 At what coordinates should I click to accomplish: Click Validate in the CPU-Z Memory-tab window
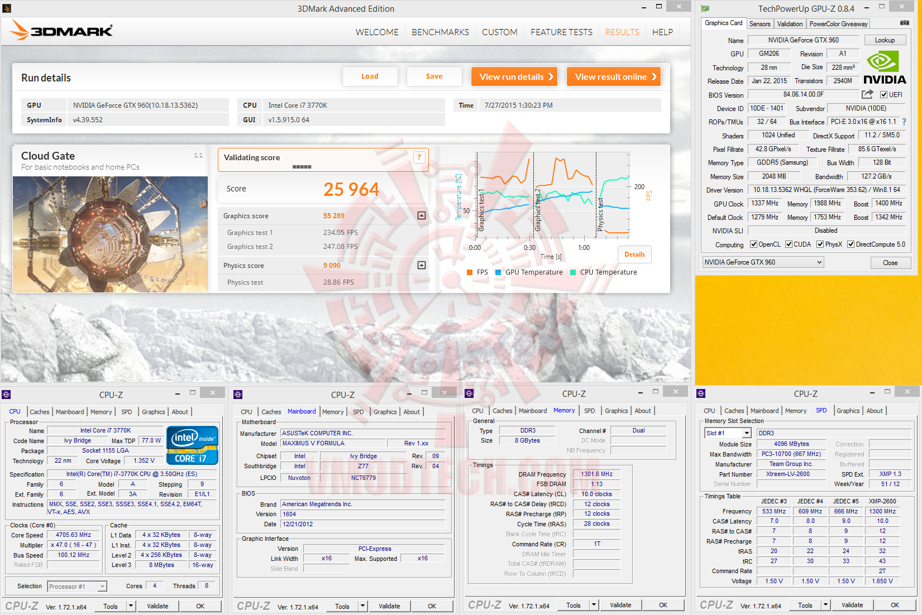620,605
